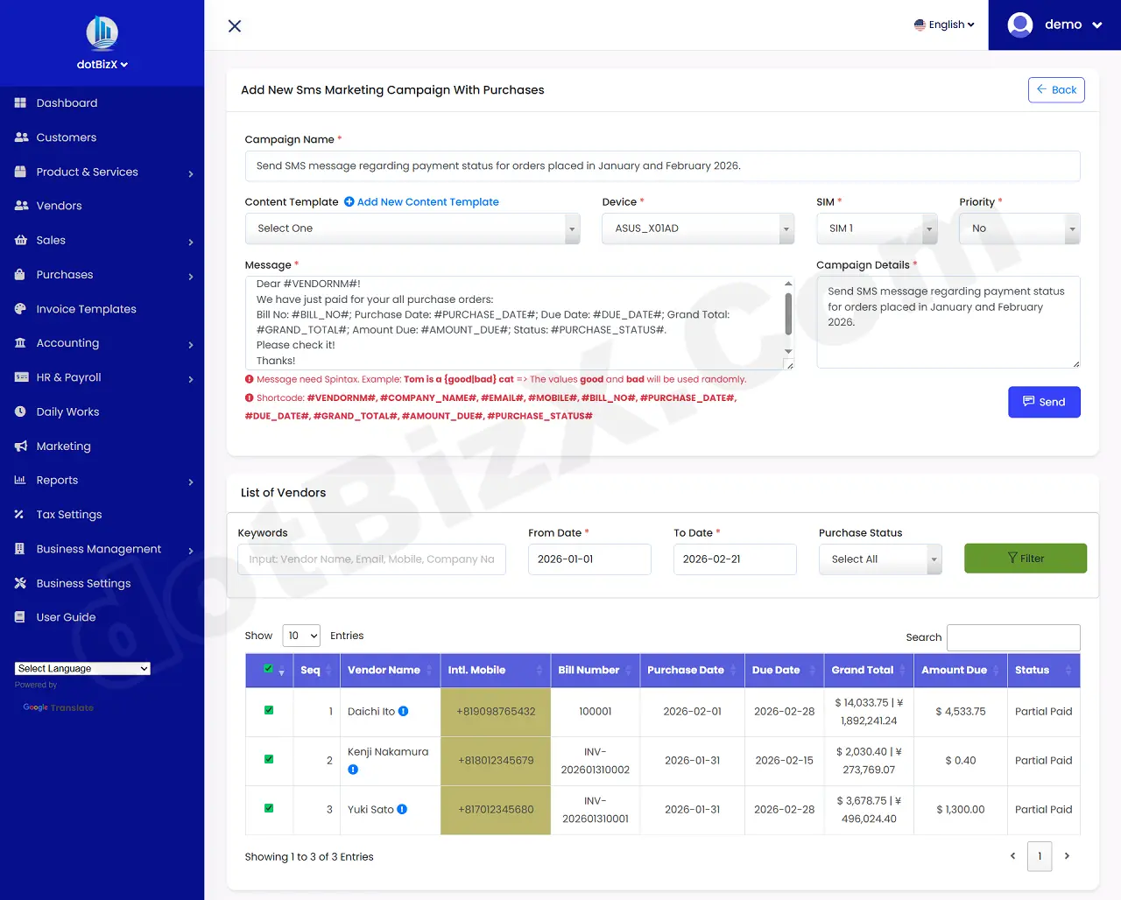
Task: Open the User Guide
Action: point(64,616)
